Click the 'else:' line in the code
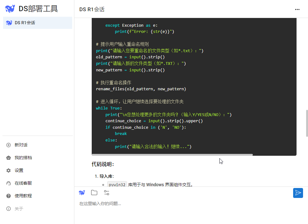 tap(111, 140)
